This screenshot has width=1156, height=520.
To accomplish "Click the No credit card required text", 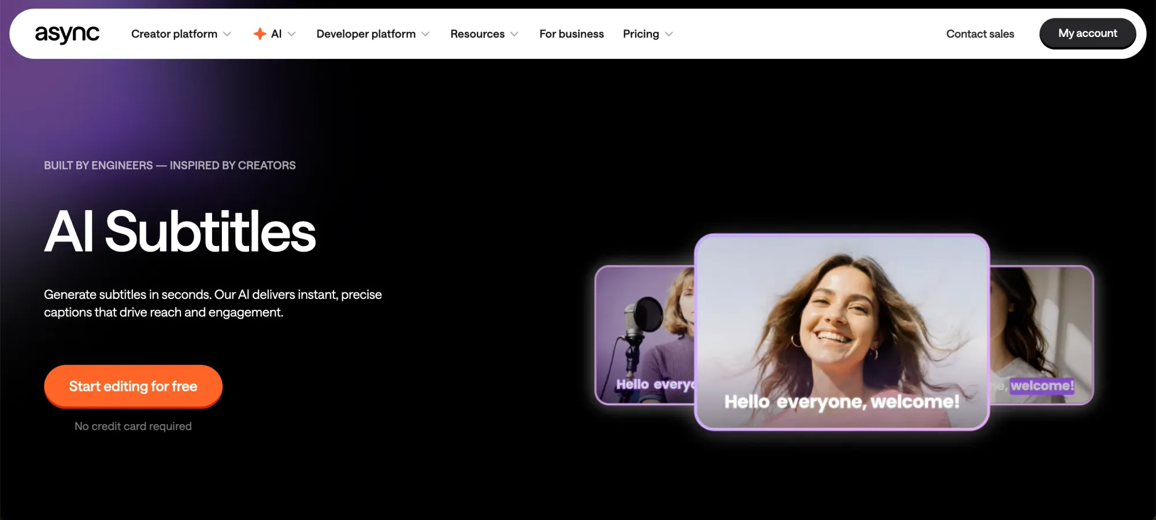I will [133, 427].
